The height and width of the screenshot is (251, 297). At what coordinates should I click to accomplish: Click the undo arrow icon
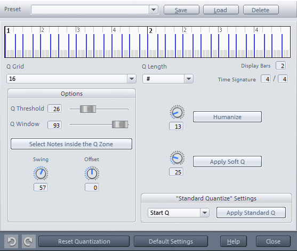(11, 241)
